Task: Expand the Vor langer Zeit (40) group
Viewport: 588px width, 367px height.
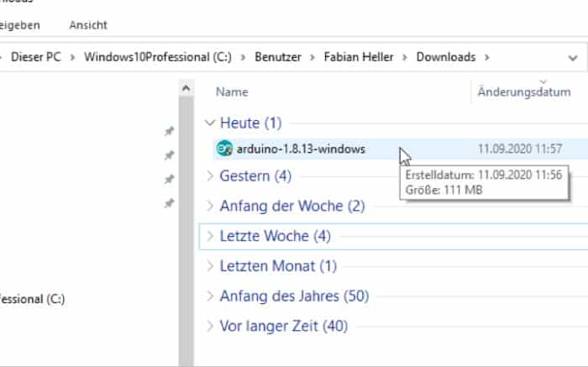Action: (x=210, y=326)
